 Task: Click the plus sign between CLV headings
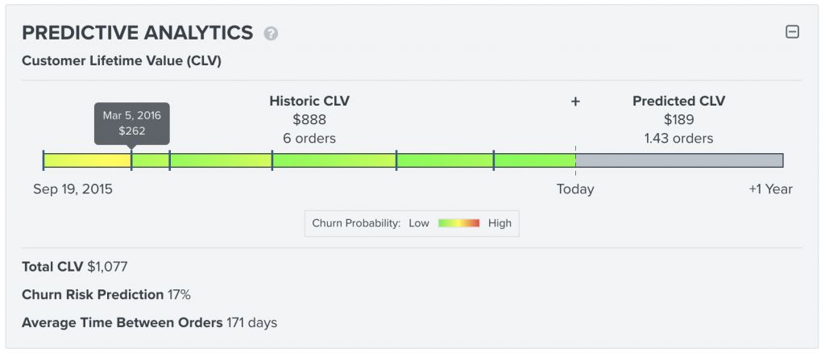tap(575, 102)
